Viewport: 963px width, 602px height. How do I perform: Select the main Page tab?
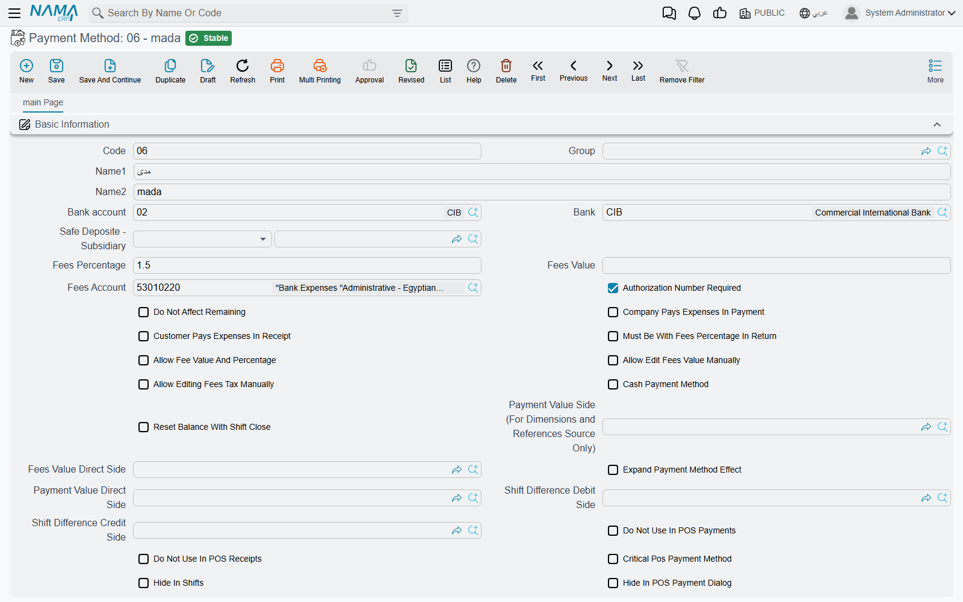(x=43, y=102)
